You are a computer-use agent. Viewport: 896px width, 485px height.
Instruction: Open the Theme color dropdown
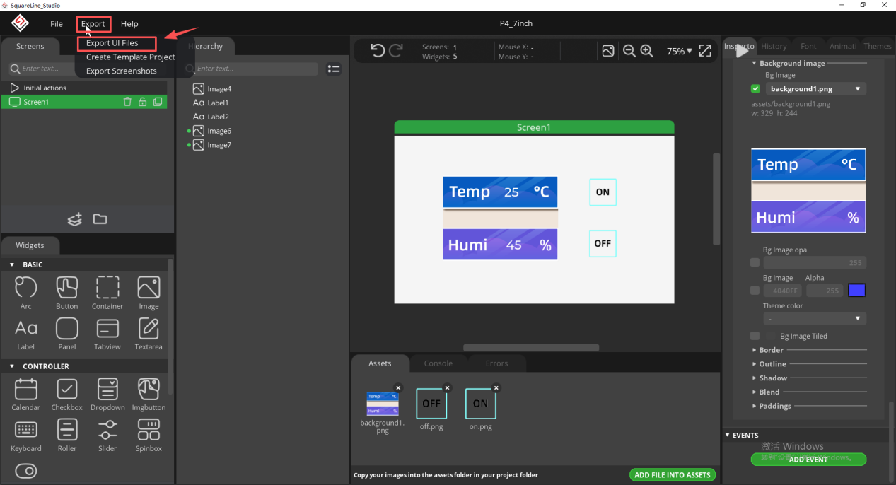pos(815,319)
